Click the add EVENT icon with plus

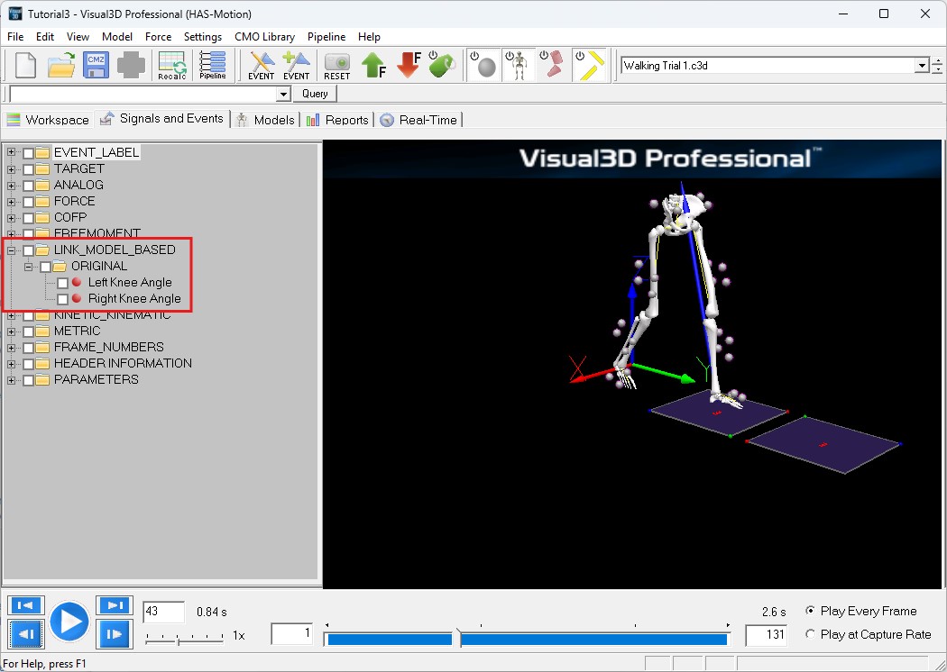(296, 65)
